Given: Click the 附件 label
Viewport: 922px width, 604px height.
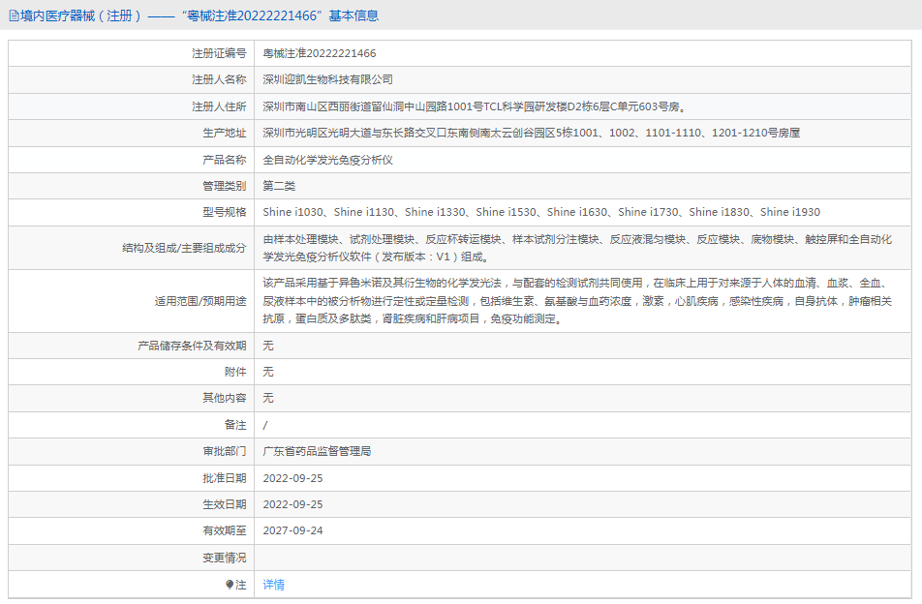Looking at the screenshot, I should (x=235, y=372).
